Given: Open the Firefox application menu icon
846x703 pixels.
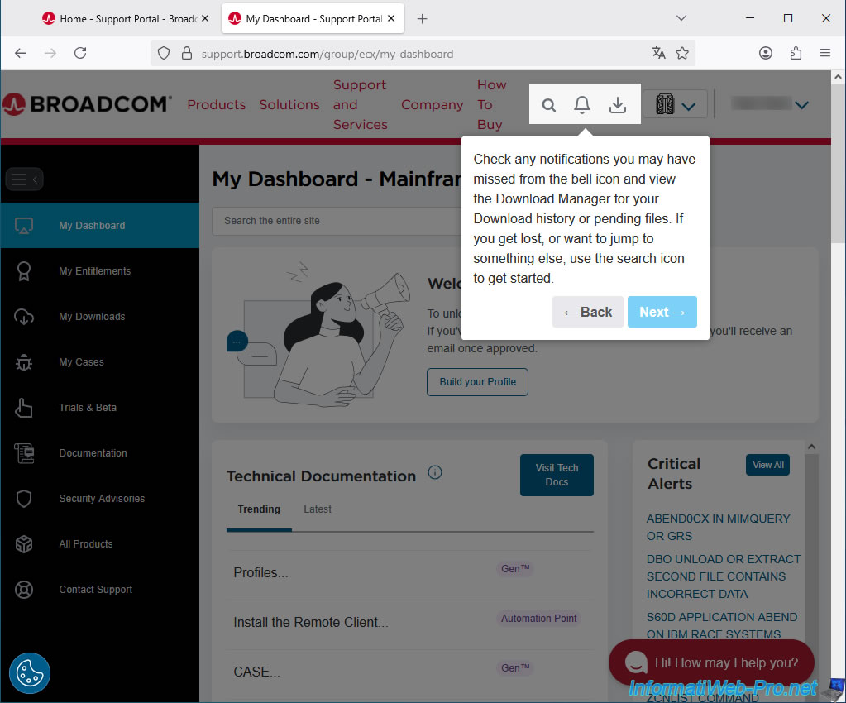Looking at the screenshot, I should click(824, 53).
